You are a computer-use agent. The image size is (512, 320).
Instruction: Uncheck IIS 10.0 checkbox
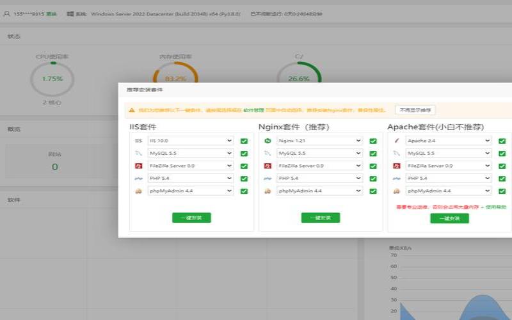click(244, 141)
